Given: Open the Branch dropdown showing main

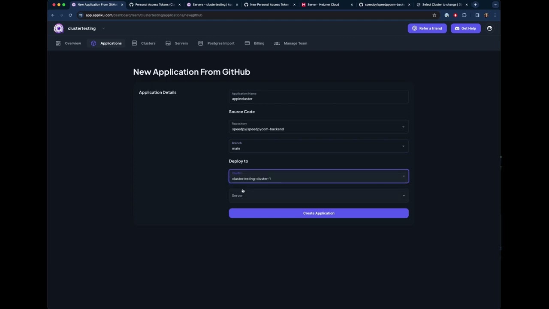Looking at the screenshot, I should 319,146.
